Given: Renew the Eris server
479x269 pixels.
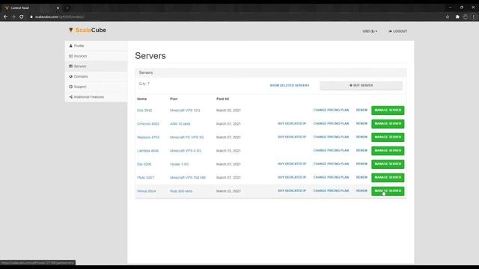Looking at the screenshot, I should (x=361, y=110).
